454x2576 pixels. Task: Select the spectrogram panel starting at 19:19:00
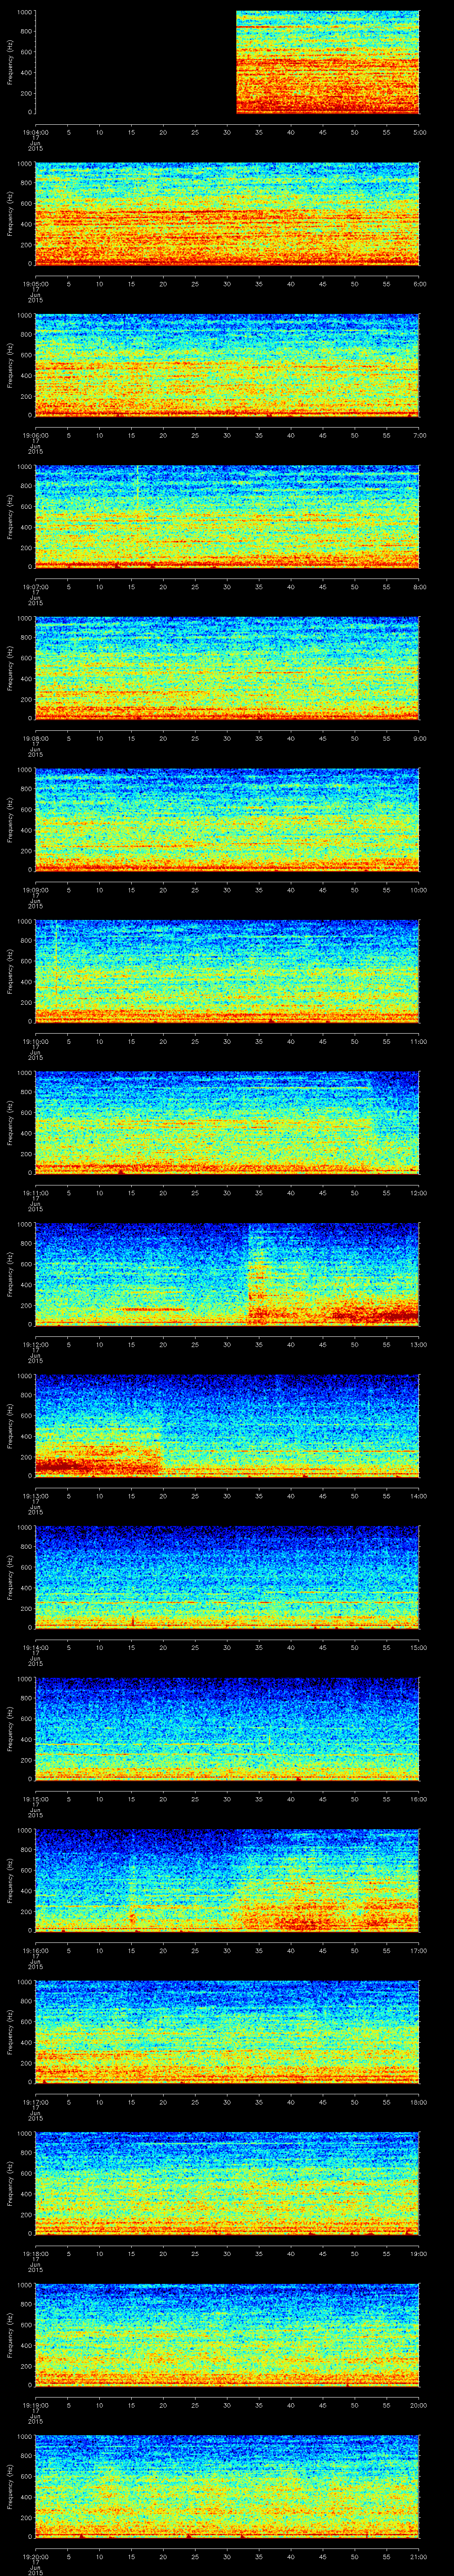227,2335
